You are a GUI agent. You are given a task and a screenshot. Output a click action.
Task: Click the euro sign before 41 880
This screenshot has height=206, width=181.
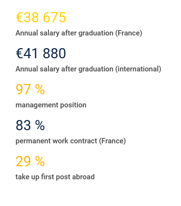coord(19,53)
